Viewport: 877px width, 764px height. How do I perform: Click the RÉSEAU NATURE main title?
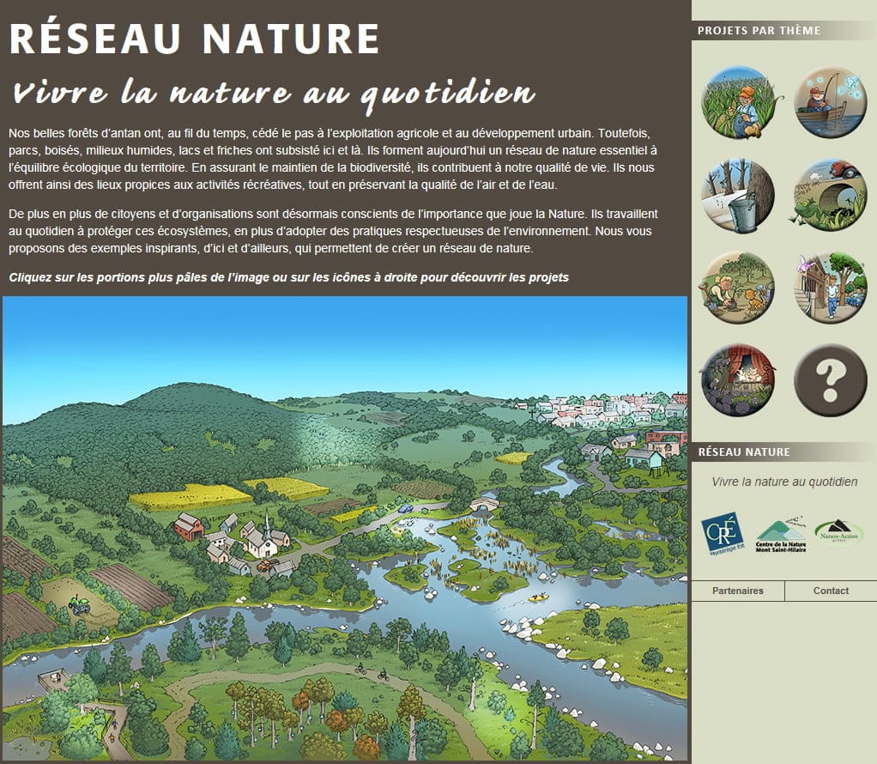point(195,39)
